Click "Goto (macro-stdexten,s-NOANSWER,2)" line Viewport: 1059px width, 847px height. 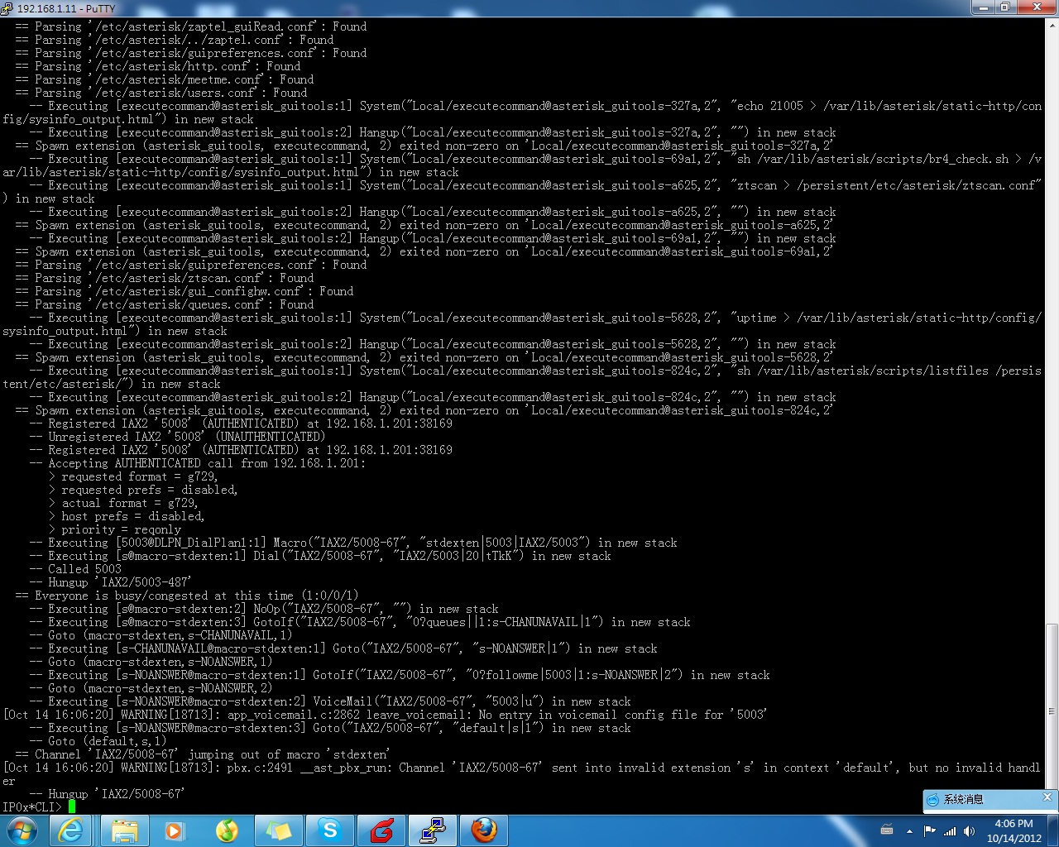point(151,688)
